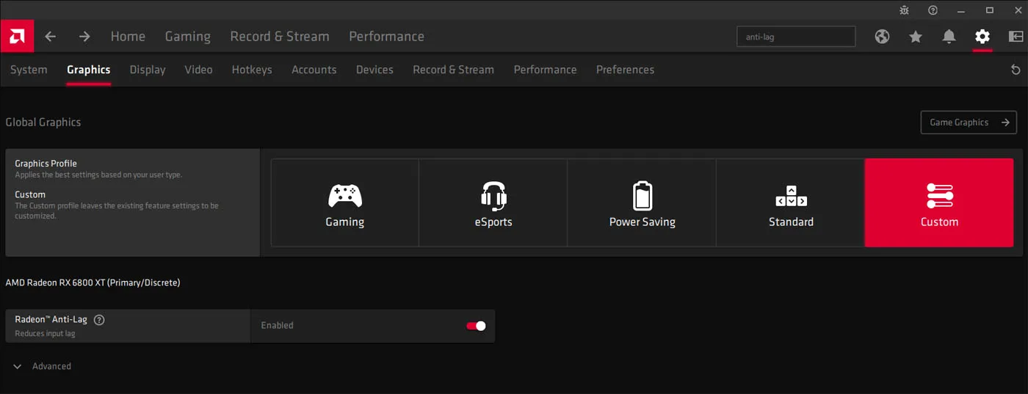Open the web browser globe icon
This screenshot has width=1028, height=394.
click(882, 37)
